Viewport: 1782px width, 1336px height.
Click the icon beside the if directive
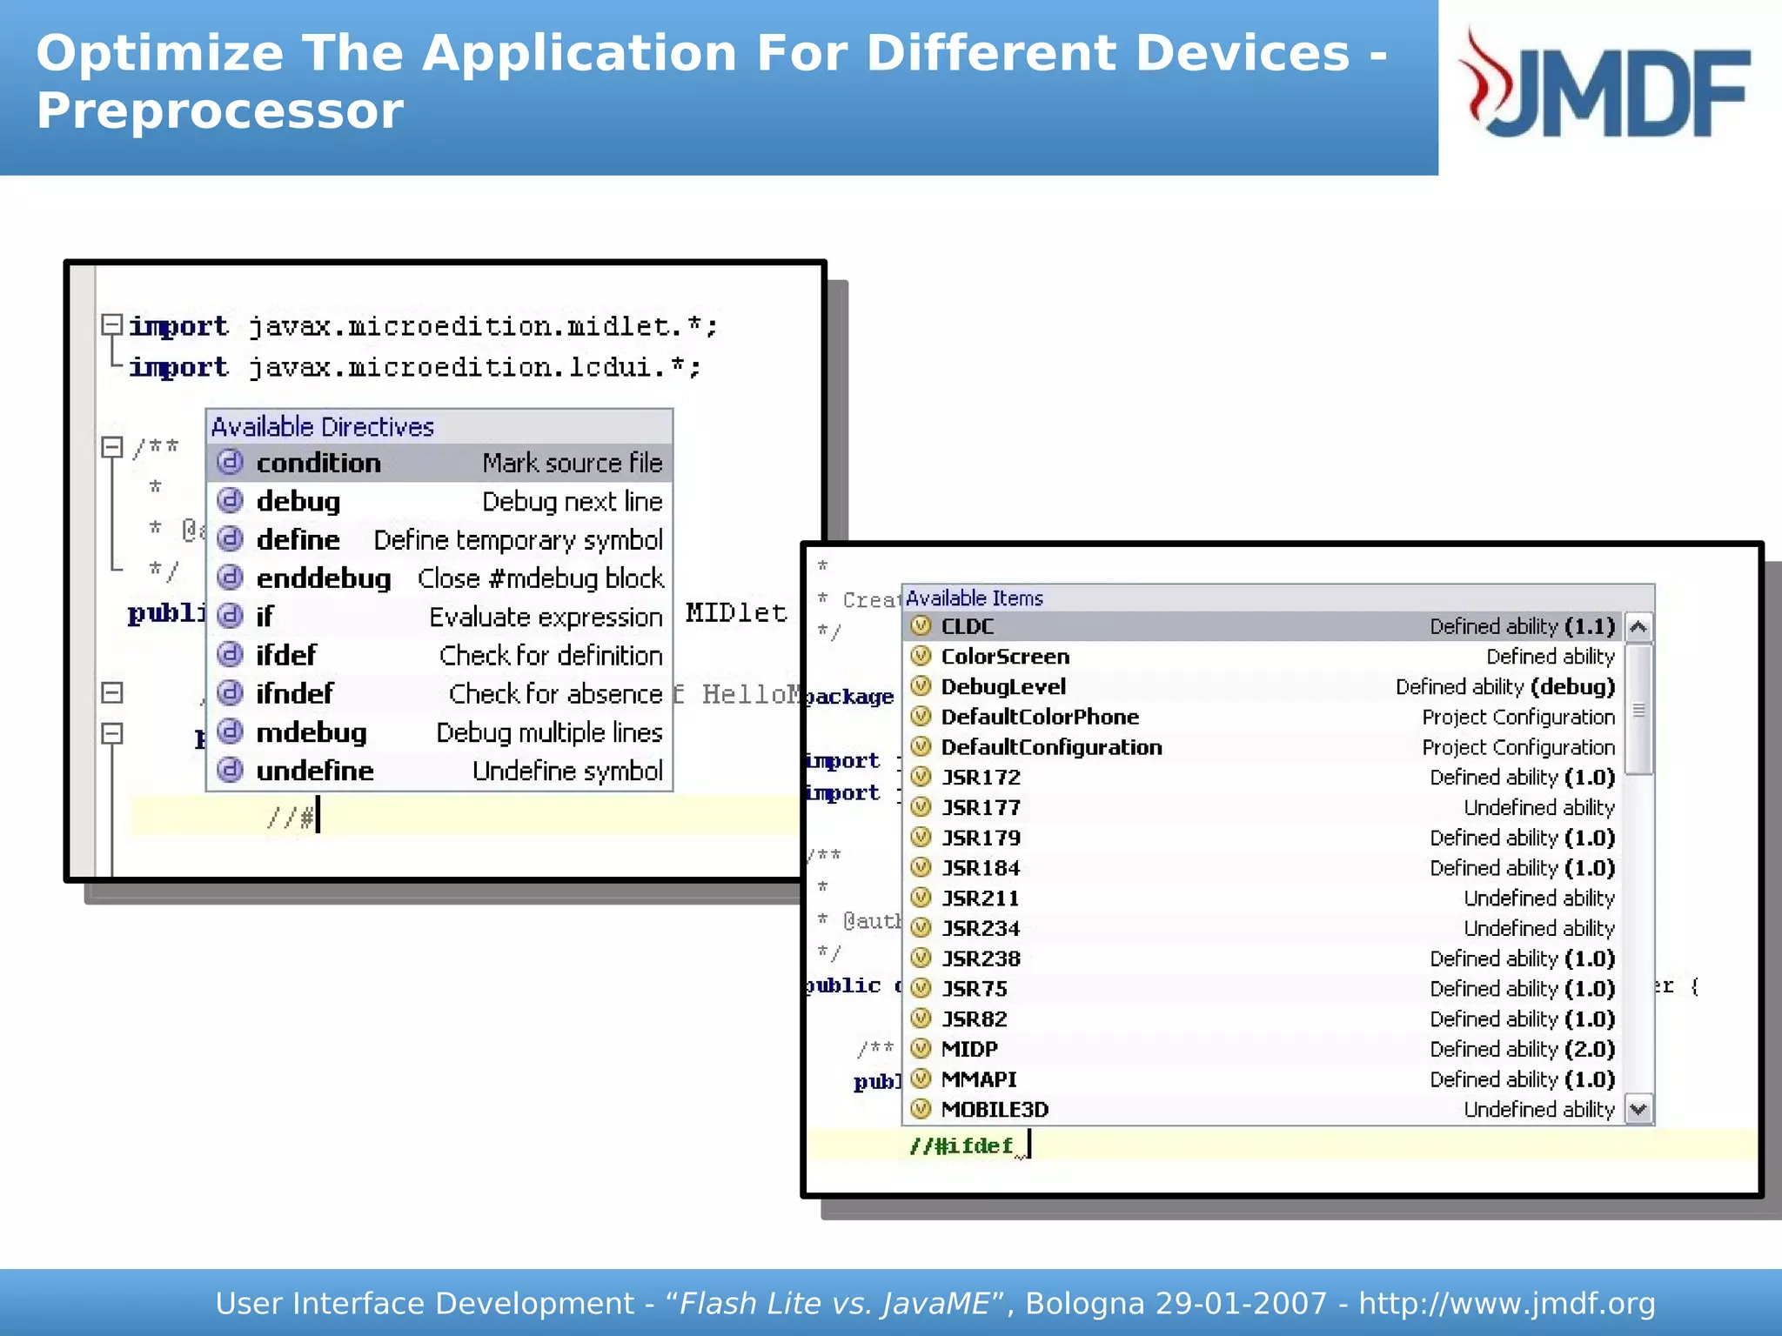pos(230,615)
